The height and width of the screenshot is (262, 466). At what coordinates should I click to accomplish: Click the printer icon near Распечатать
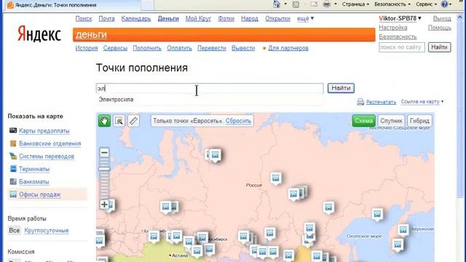pyautogui.click(x=360, y=102)
